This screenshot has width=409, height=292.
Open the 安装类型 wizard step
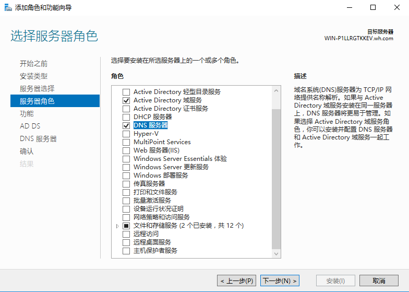click(x=33, y=76)
